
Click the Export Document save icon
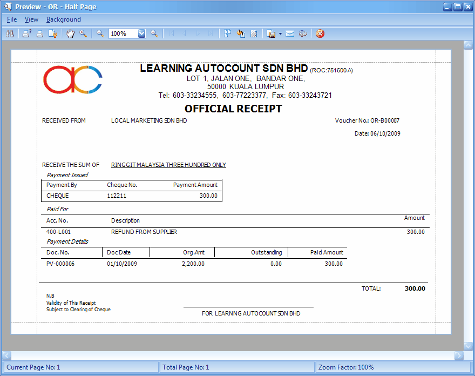(x=271, y=33)
